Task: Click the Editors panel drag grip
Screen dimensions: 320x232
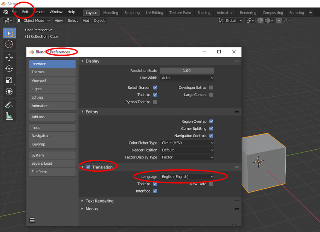Action: point(237,112)
